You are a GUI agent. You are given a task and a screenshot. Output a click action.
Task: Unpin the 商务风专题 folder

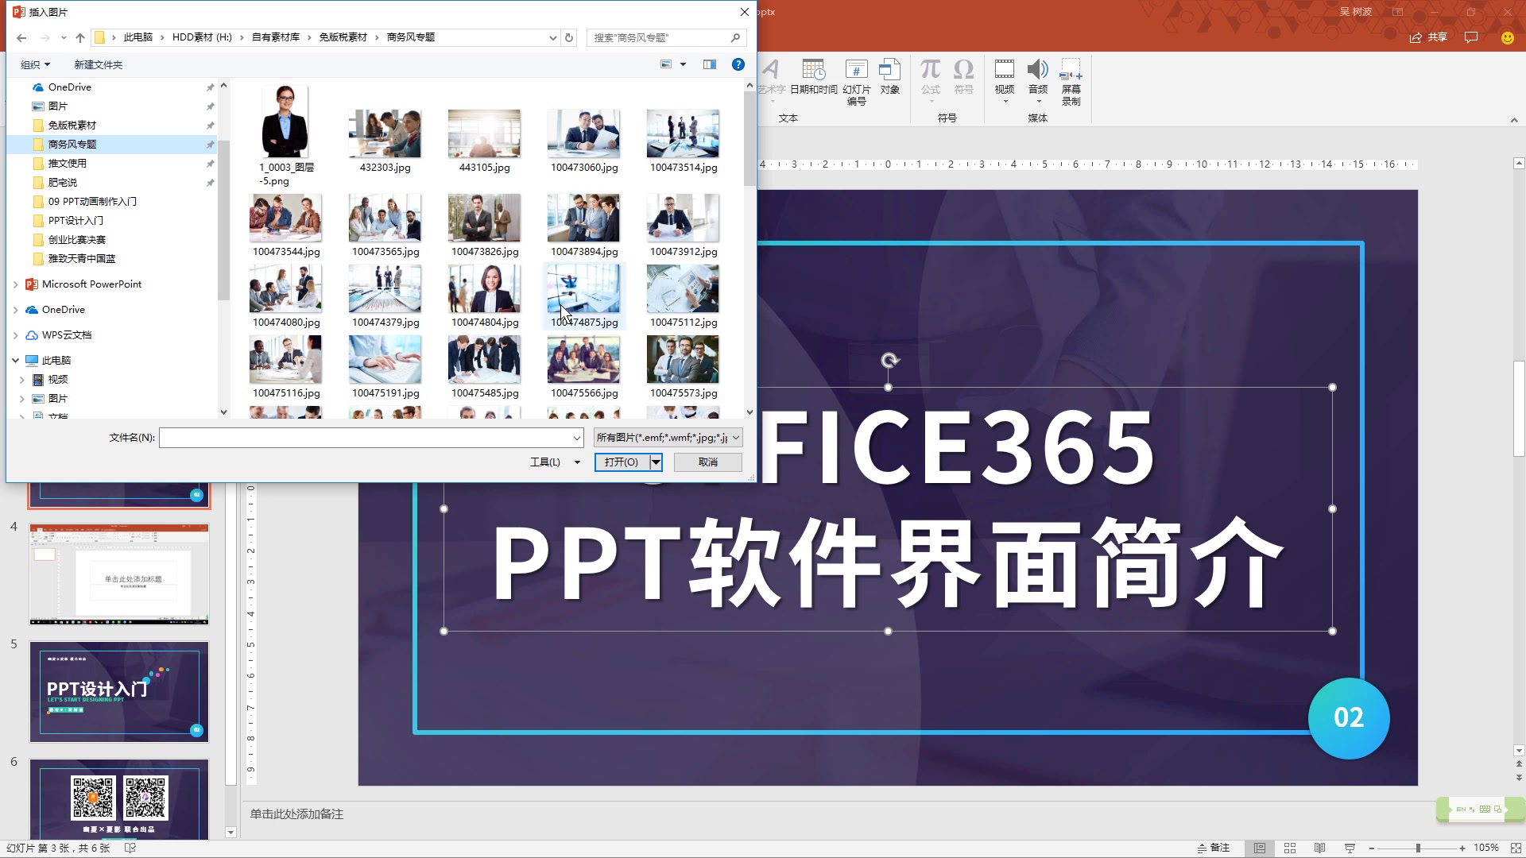(x=210, y=144)
